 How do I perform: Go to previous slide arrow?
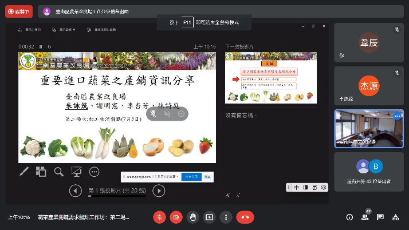(x=75, y=191)
